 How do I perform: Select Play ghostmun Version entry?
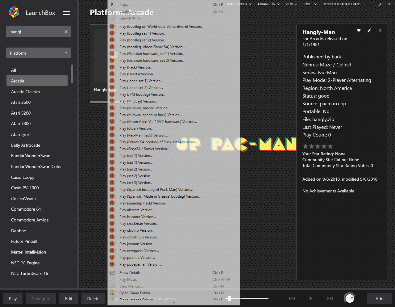tap(174, 237)
